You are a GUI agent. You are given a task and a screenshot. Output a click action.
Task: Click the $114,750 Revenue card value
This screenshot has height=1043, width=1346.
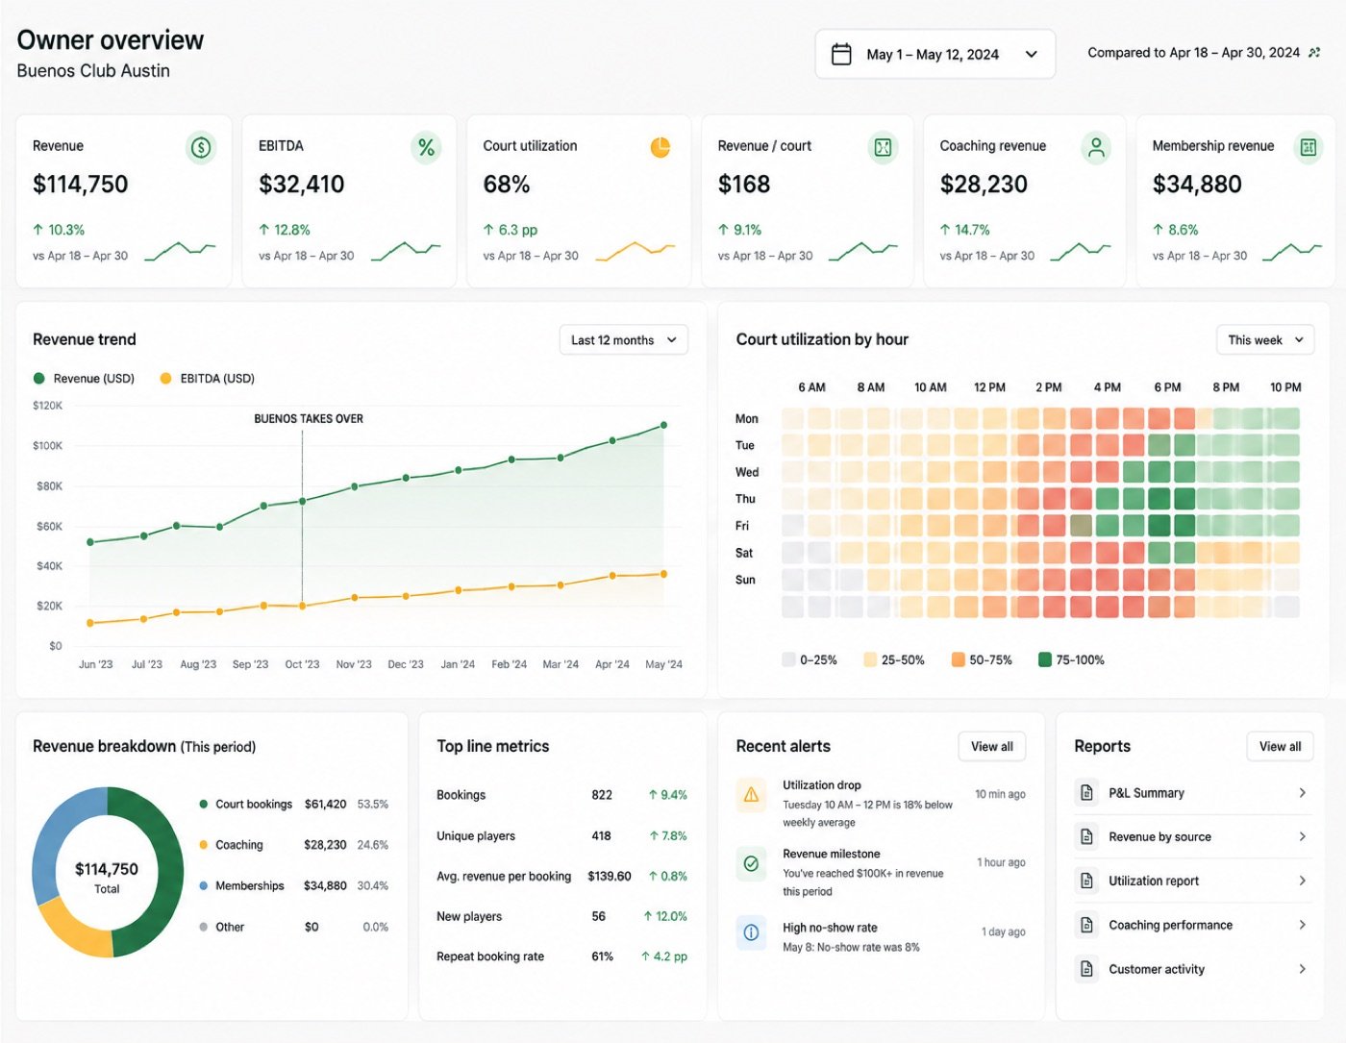(x=81, y=185)
